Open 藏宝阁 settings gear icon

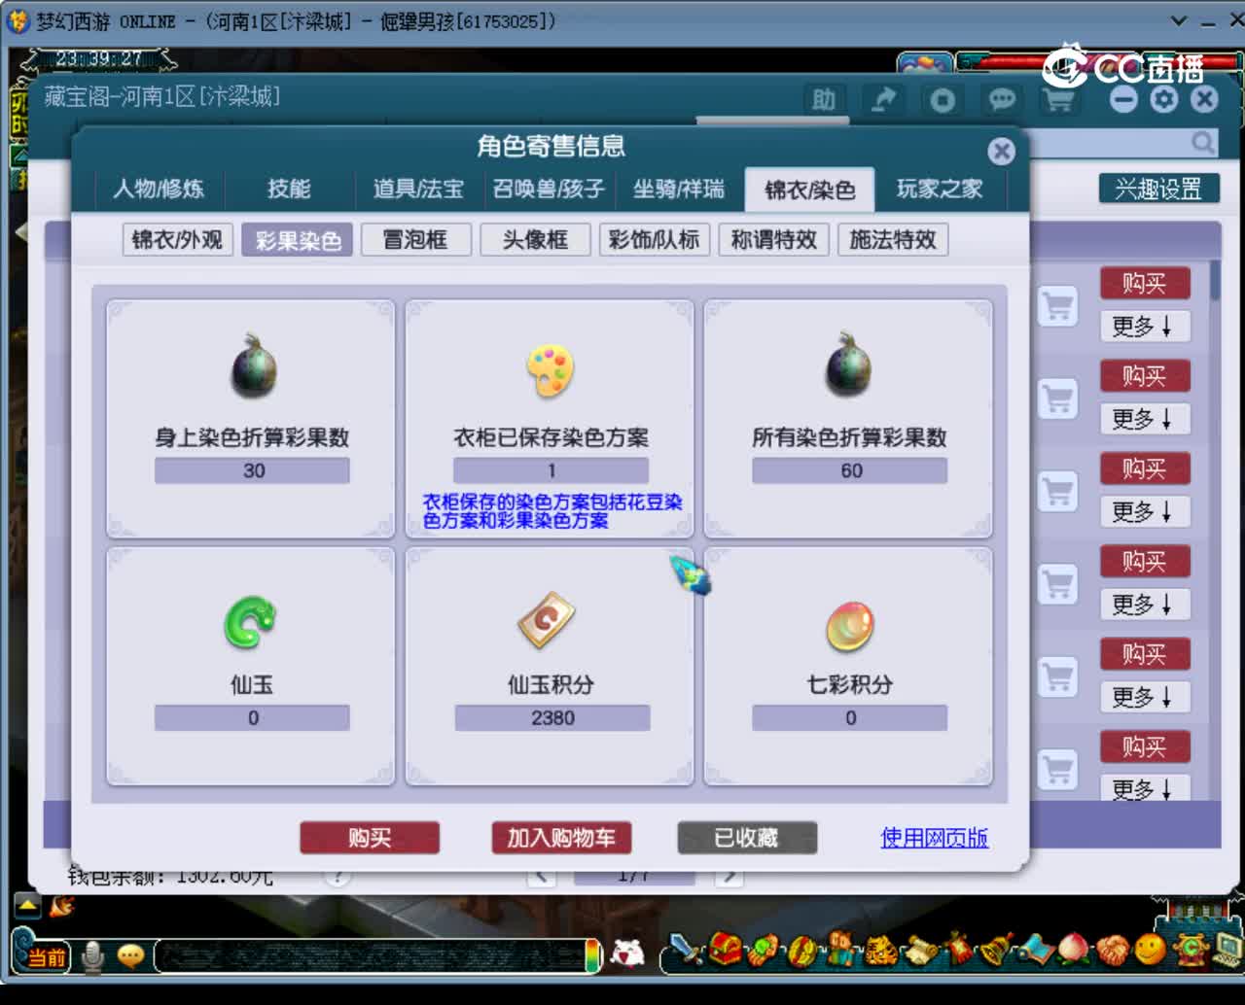click(1164, 99)
